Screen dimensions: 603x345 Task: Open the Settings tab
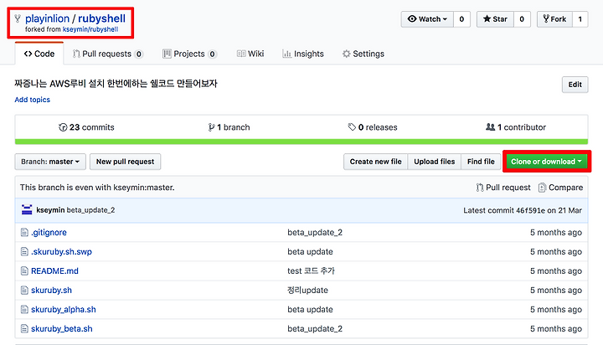coord(363,54)
